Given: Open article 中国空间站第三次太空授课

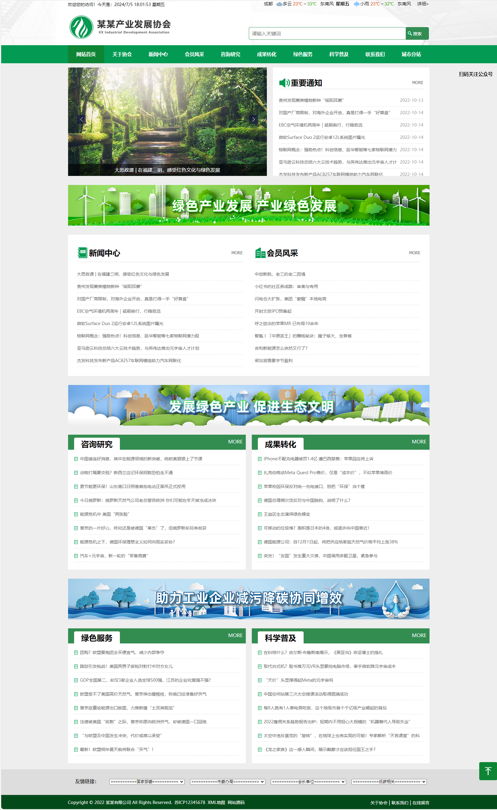Looking at the screenshot, I should 306,694.
